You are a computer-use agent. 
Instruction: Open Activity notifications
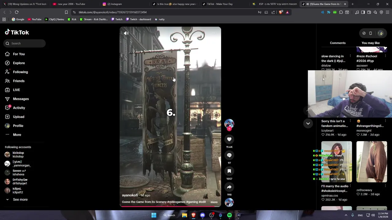(19, 108)
